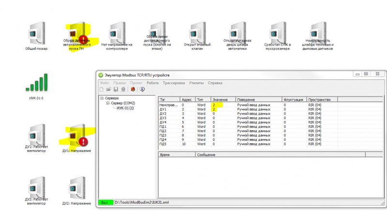Click the info toolbar icon in emulator
The image size is (387, 212).
tap(142, 89)
